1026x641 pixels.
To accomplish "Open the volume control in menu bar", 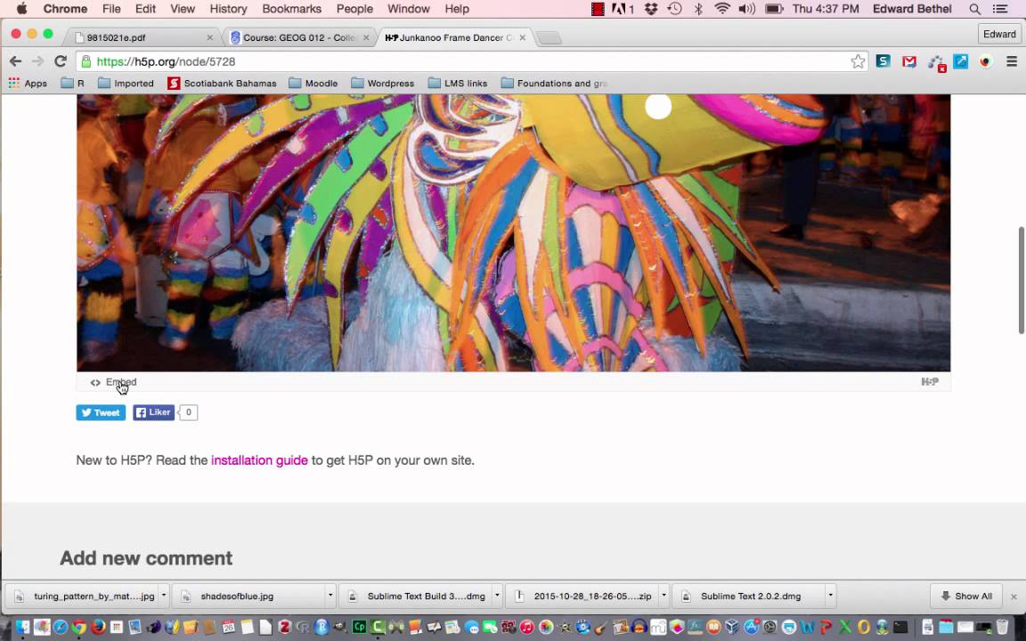I will pyautogui.click(x=746, y=9).
